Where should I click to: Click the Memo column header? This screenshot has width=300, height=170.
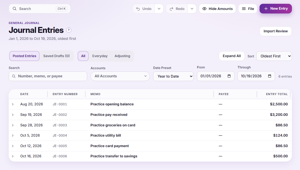[96, 94]
